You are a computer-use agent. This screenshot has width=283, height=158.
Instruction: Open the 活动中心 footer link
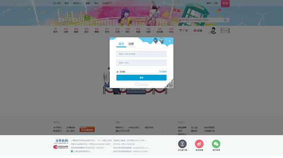(182, 134)
